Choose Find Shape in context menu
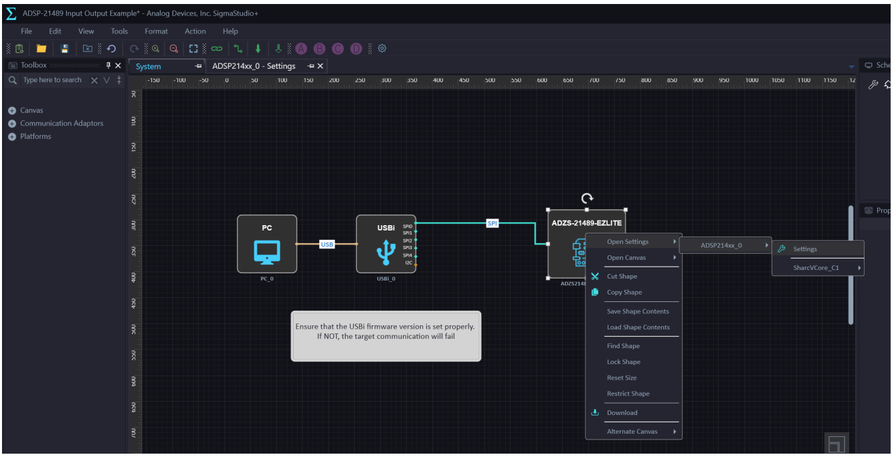The width and height of the screenshot is (896, 461). point(634,346)
